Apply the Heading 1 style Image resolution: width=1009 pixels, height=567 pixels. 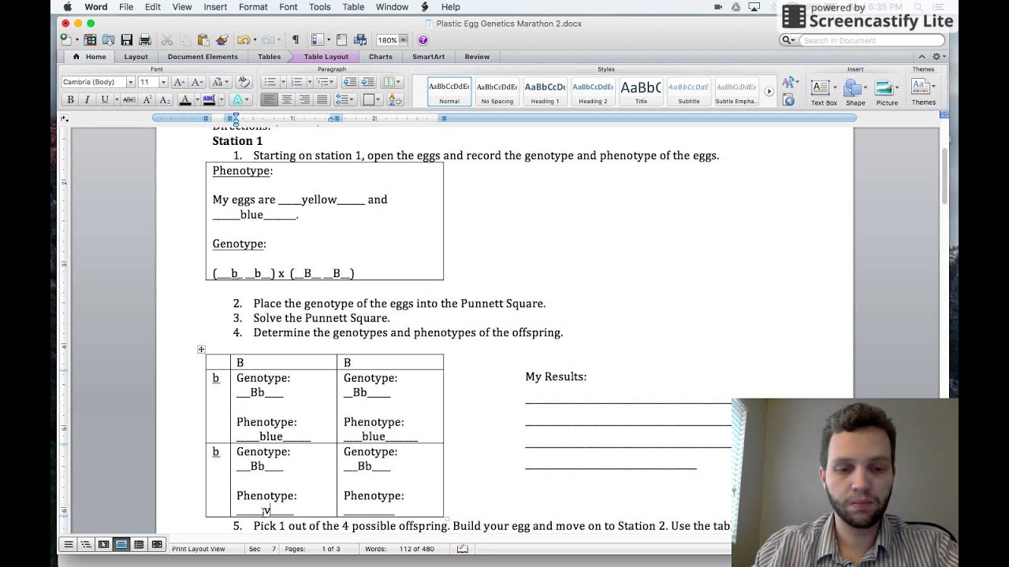pos(545,92)
